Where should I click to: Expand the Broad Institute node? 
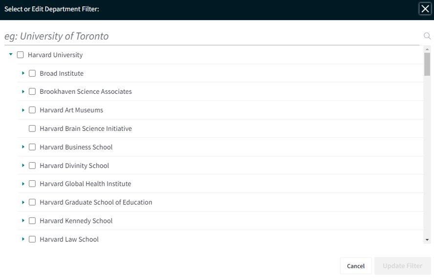tap(23, 73)
